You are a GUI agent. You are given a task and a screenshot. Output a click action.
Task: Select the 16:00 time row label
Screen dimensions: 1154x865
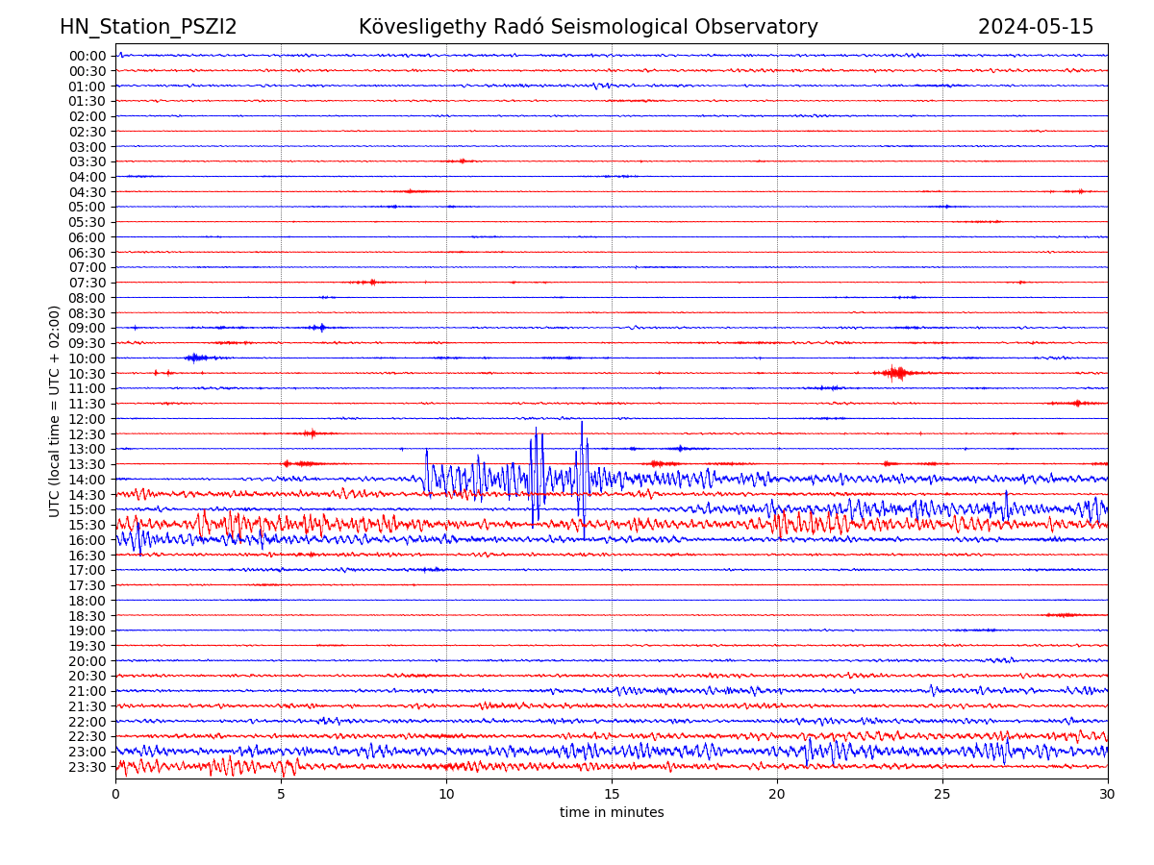[88, 540]
